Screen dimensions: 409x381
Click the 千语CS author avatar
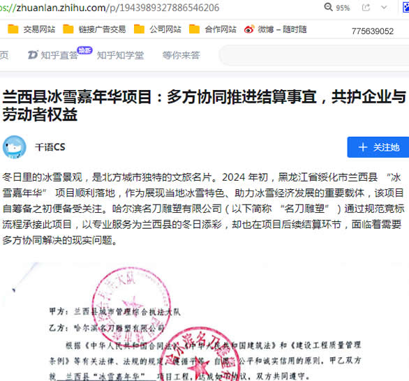(x=15, y=147)
